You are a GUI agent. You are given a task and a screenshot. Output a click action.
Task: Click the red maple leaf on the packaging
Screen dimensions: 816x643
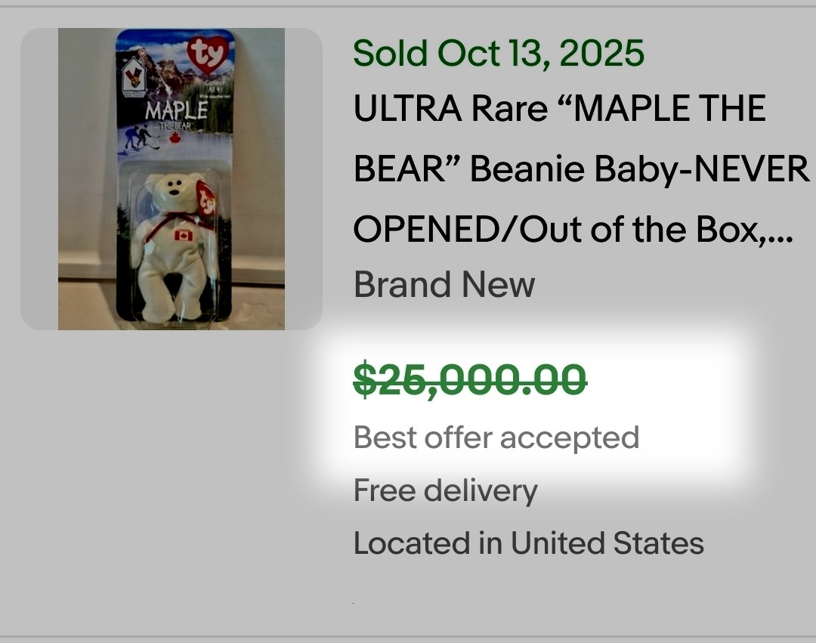click(x=176, y=139)
